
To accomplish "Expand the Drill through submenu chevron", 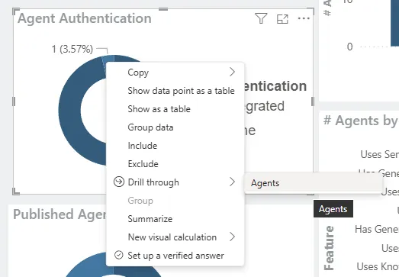I will [232, 182].
